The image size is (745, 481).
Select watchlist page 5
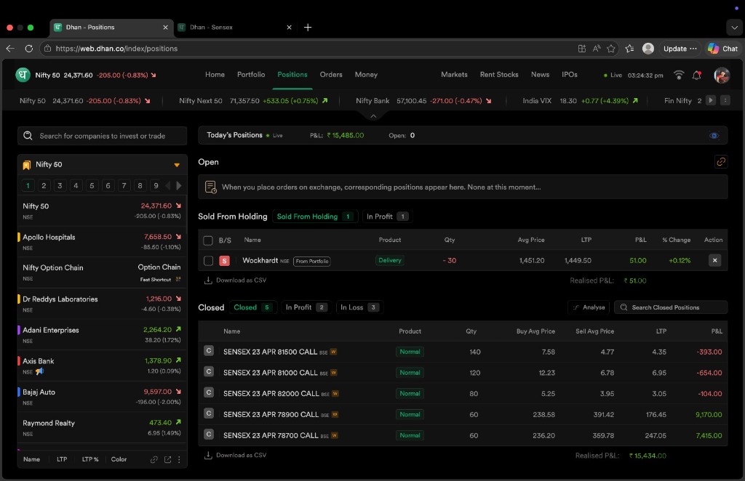(x=92, y=185)
